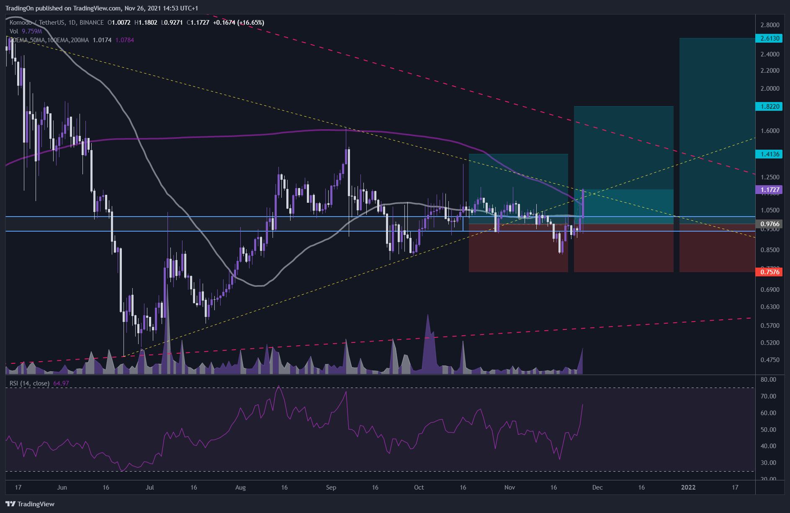
Task: Click the 2022 label on time axis
Action: click(688, 487)
